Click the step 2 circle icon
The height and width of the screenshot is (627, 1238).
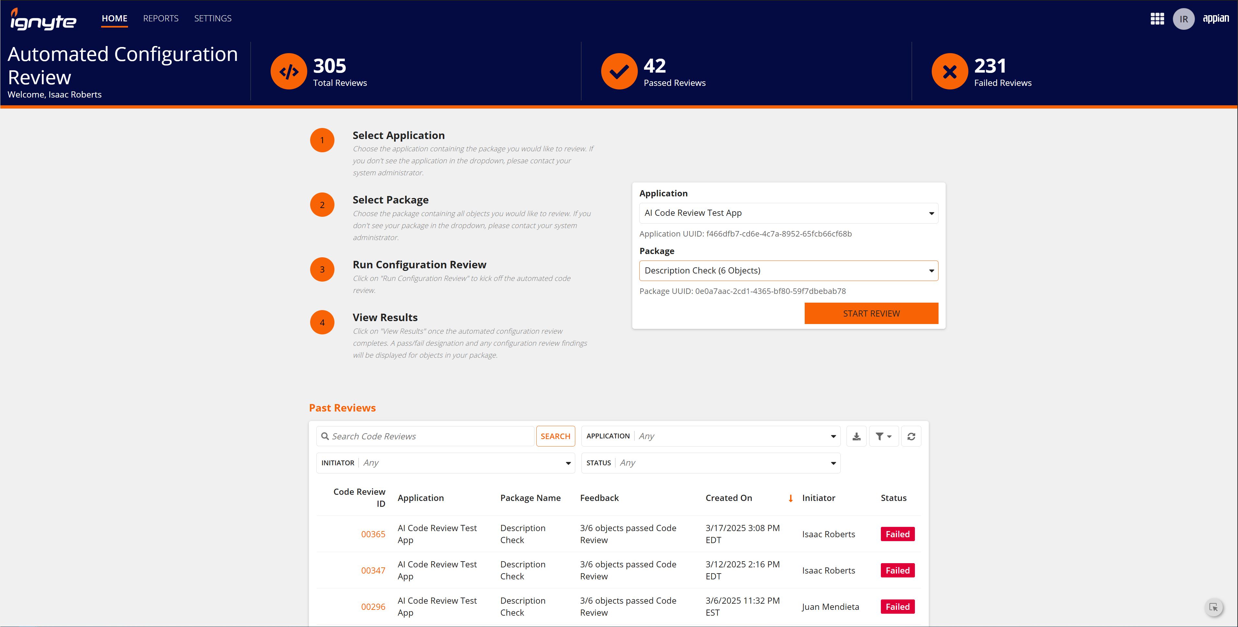tap(322, 205)
